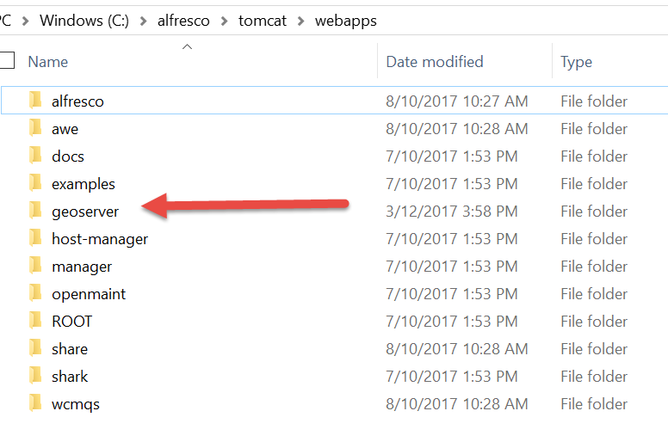Select the share folder name
Viewport: 668px width, 448px height.
(x=70, y=349)
